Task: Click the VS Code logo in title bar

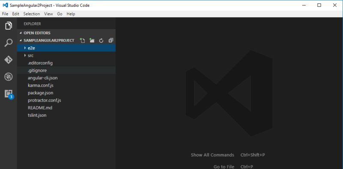Action: 5,5
